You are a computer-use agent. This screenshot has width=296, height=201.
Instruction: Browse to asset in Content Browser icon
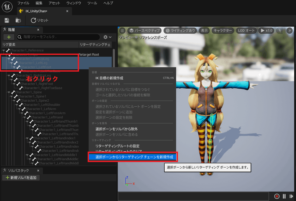click(x=18, y=20)
